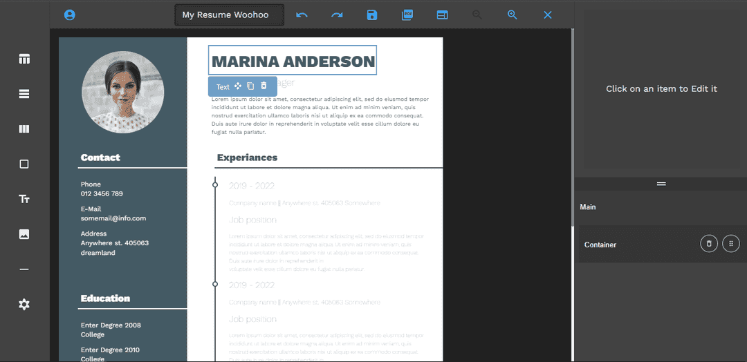Zoom out of the resume canvas
The height and width of the screenshot is (362, 747).
pos(477,15)
